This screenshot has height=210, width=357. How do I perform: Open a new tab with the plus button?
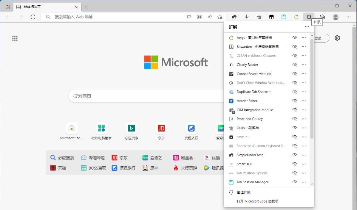pos(86,7)
